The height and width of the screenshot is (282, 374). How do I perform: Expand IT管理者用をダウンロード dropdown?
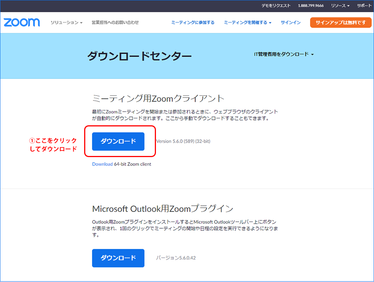(283, 54)
